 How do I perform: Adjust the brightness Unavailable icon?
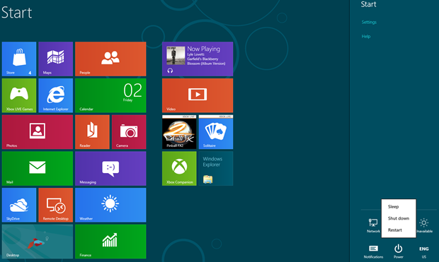424,226
